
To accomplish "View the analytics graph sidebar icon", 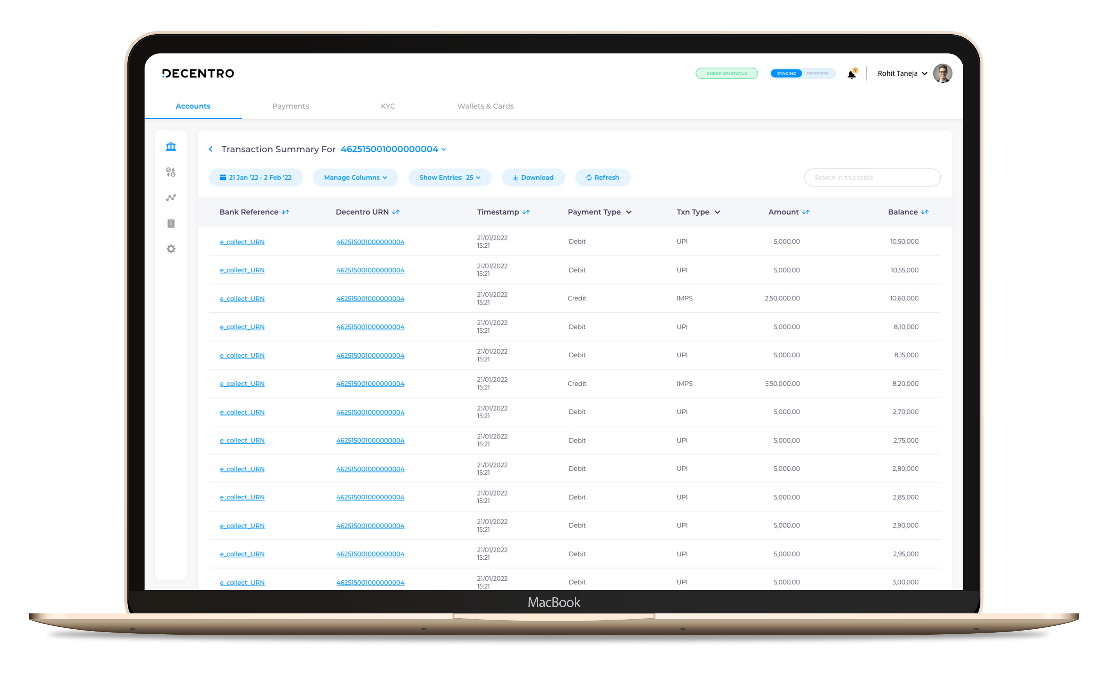I will tap(171, 198).
